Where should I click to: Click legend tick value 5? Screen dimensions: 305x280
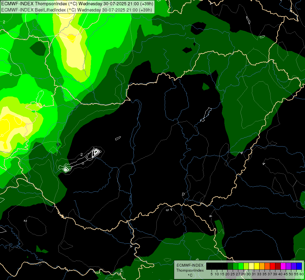(212, 274)
